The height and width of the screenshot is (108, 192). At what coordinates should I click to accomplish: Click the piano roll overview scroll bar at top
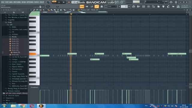tap(74, 12)
